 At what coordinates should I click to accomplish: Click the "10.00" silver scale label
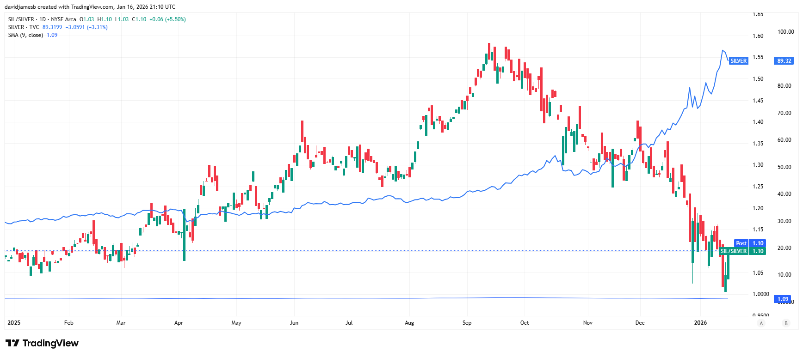(x=784, y=275)
